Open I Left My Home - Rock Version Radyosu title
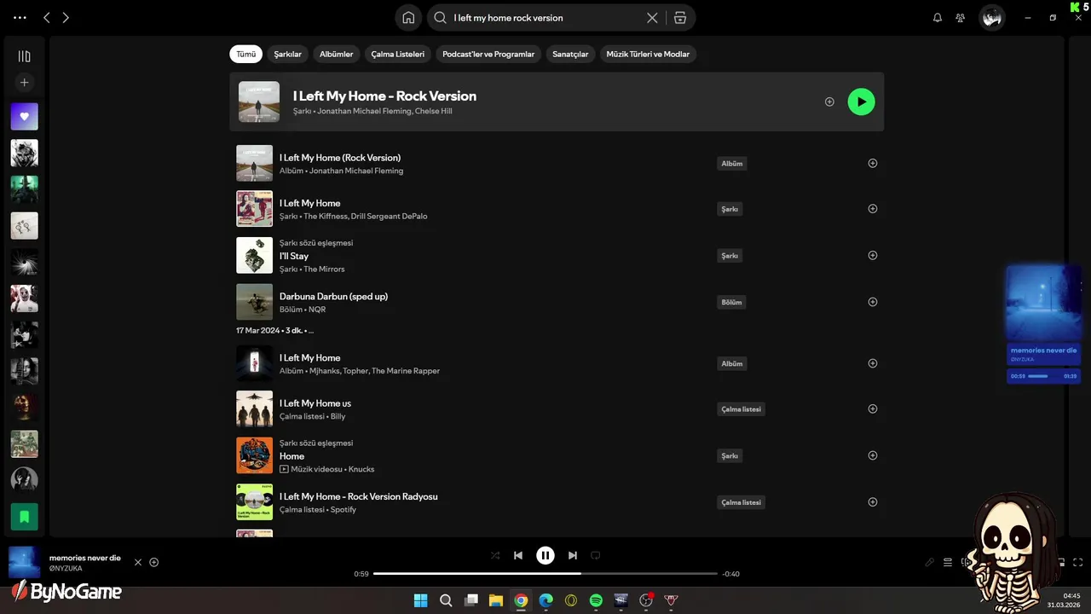This screenshot has width=1091, height=614. [359, 496]
